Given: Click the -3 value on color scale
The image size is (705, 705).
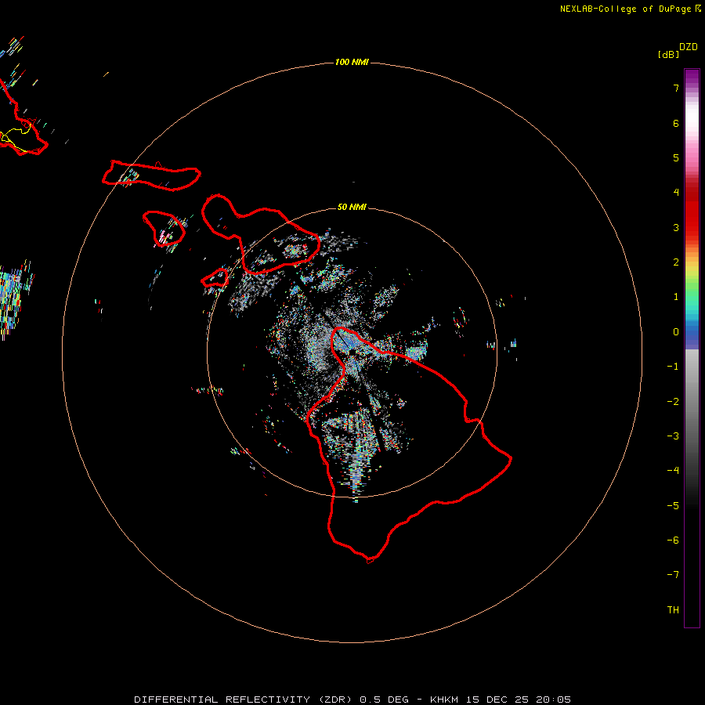Looking at the screenshot, I should (x=673, y=436).
